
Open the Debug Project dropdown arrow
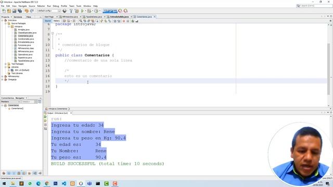pyautogui.click(x=93, y=11)
